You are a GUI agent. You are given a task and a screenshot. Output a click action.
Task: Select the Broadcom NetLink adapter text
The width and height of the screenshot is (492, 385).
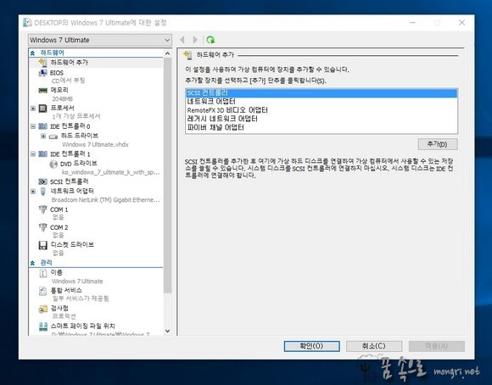106,200
